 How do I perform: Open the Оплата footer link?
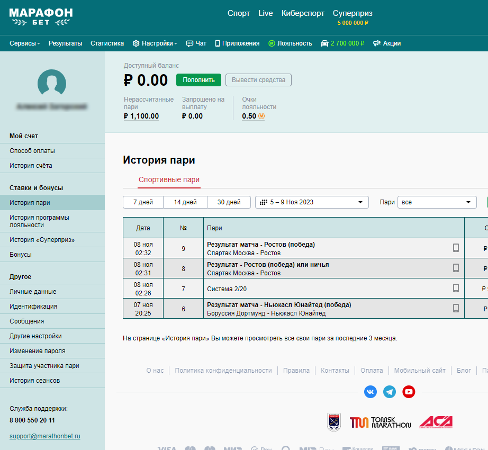(x=372, y=371)
